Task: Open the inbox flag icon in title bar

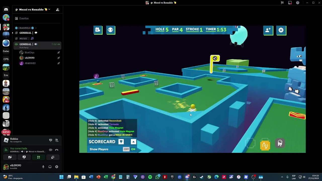Action: (x=282, y=3)
